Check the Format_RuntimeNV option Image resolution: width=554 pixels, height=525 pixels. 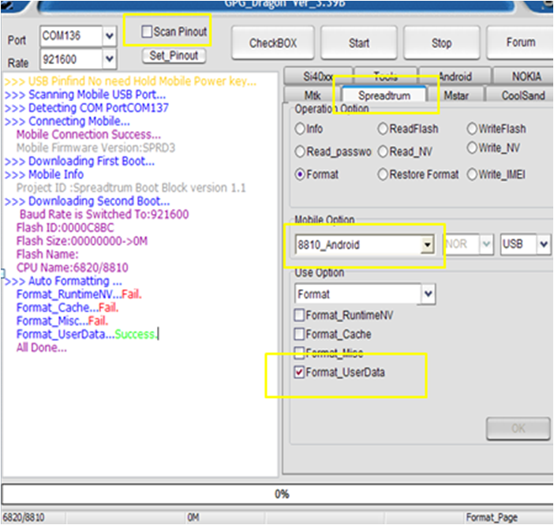[x=299, y=315]
